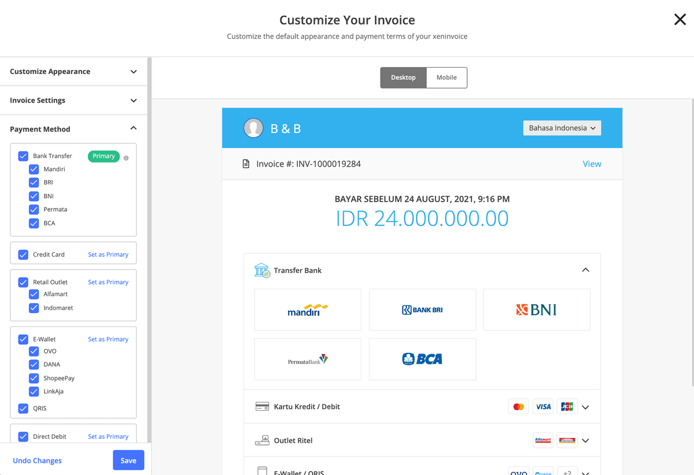694x475 pixels.
Task: Select the Mandiri bank logo
Action: (x=308, y=310)
